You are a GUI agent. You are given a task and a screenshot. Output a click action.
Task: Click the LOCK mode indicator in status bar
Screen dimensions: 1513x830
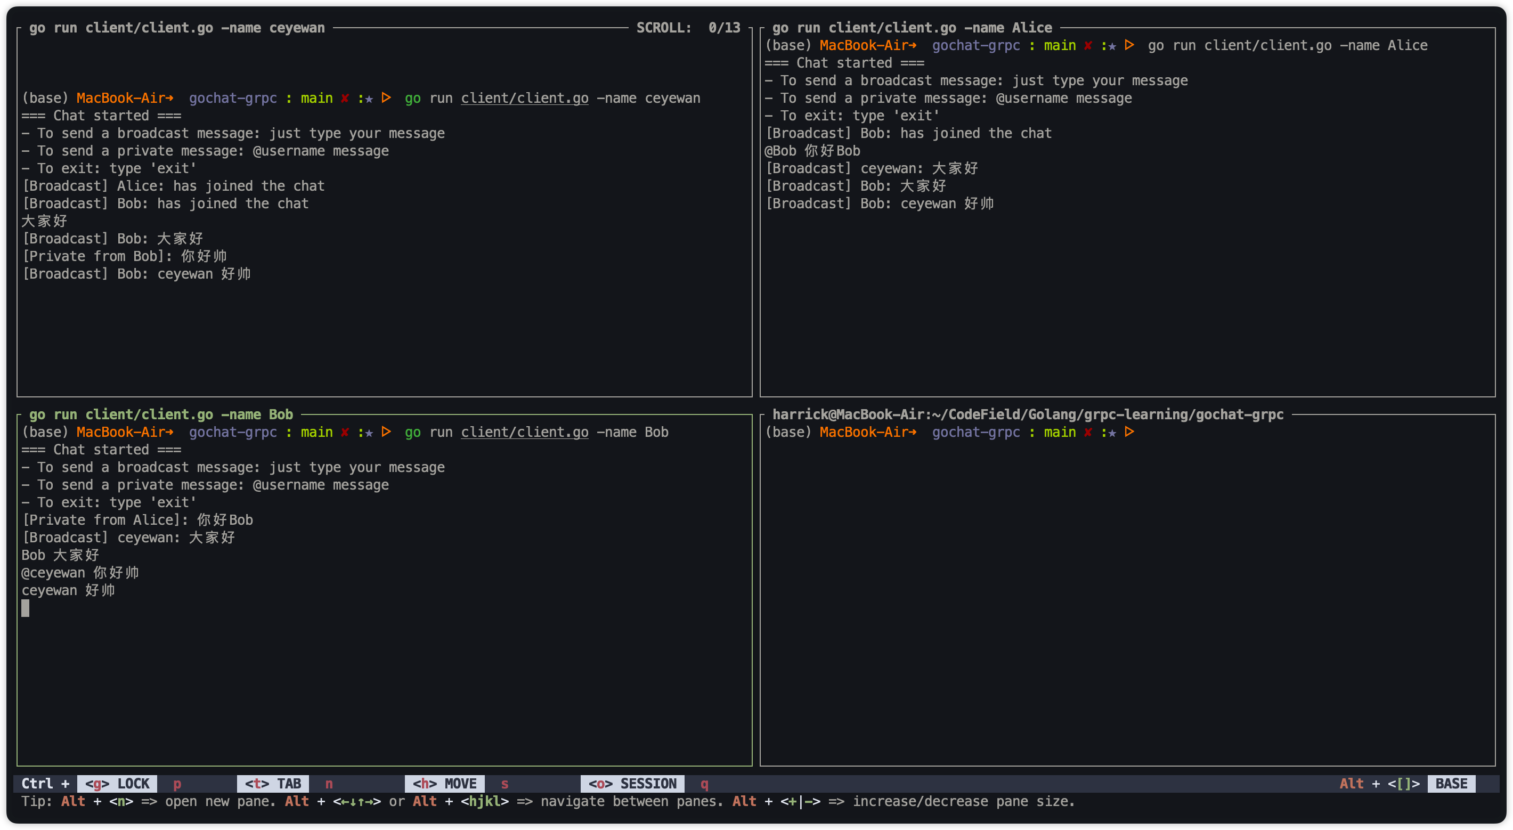tap(117, 784)
